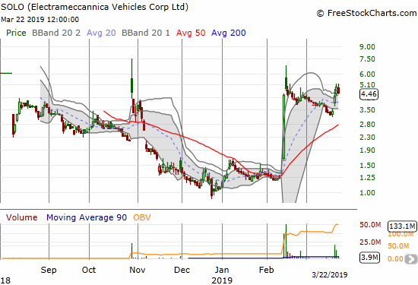The image size is (418, 285).
Task: Click the 7.50 price axis label
Action: [x=367, y=59]
